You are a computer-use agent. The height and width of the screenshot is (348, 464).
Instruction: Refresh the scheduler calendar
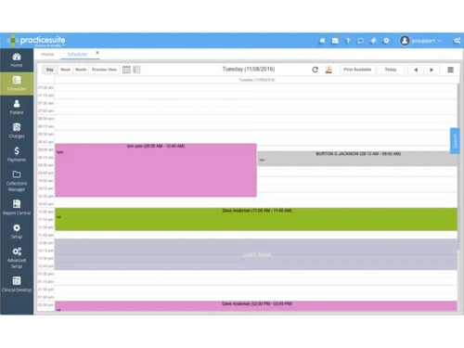click(x=315, y=70)
